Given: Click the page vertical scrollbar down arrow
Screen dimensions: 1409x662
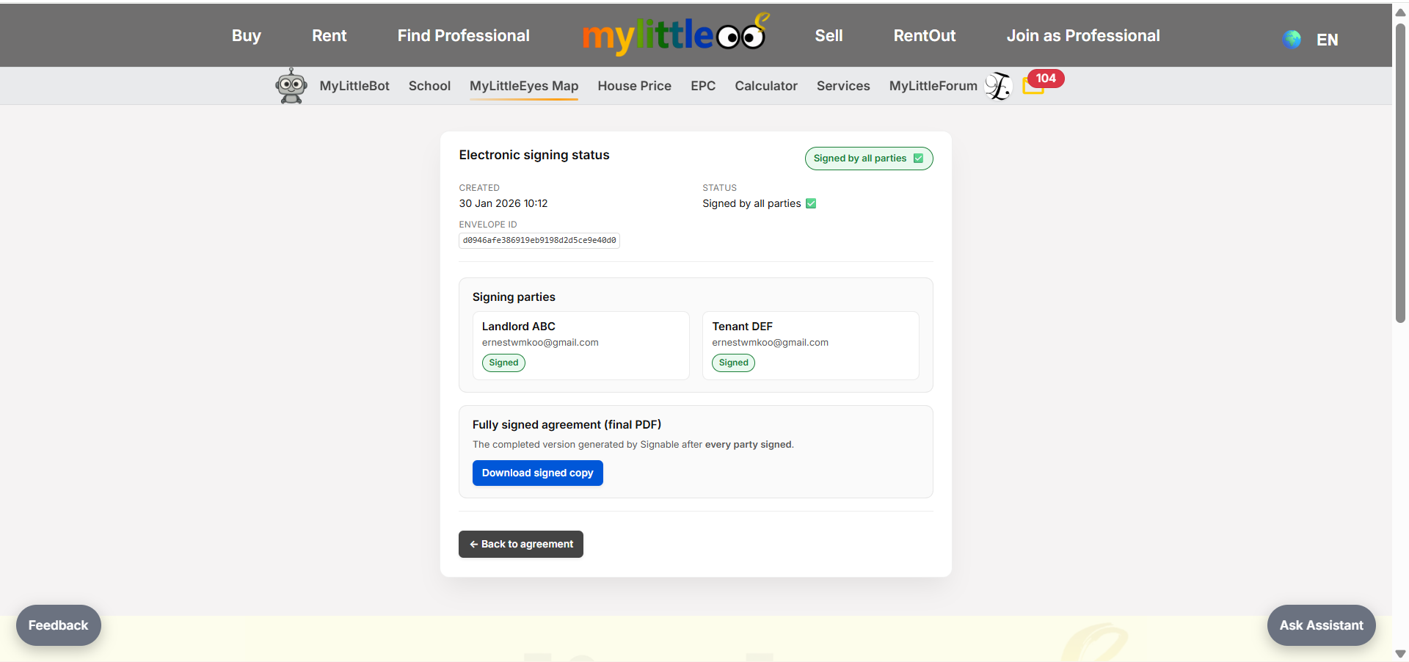Looking at the screenshot, I should pos(1400,654).
